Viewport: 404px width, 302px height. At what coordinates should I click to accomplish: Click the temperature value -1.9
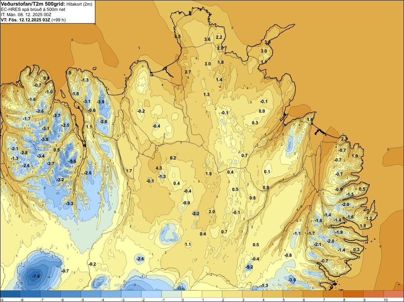point(339,232)
